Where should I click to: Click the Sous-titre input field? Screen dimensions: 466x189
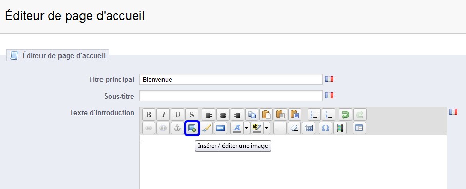click(x=231, y=96)
